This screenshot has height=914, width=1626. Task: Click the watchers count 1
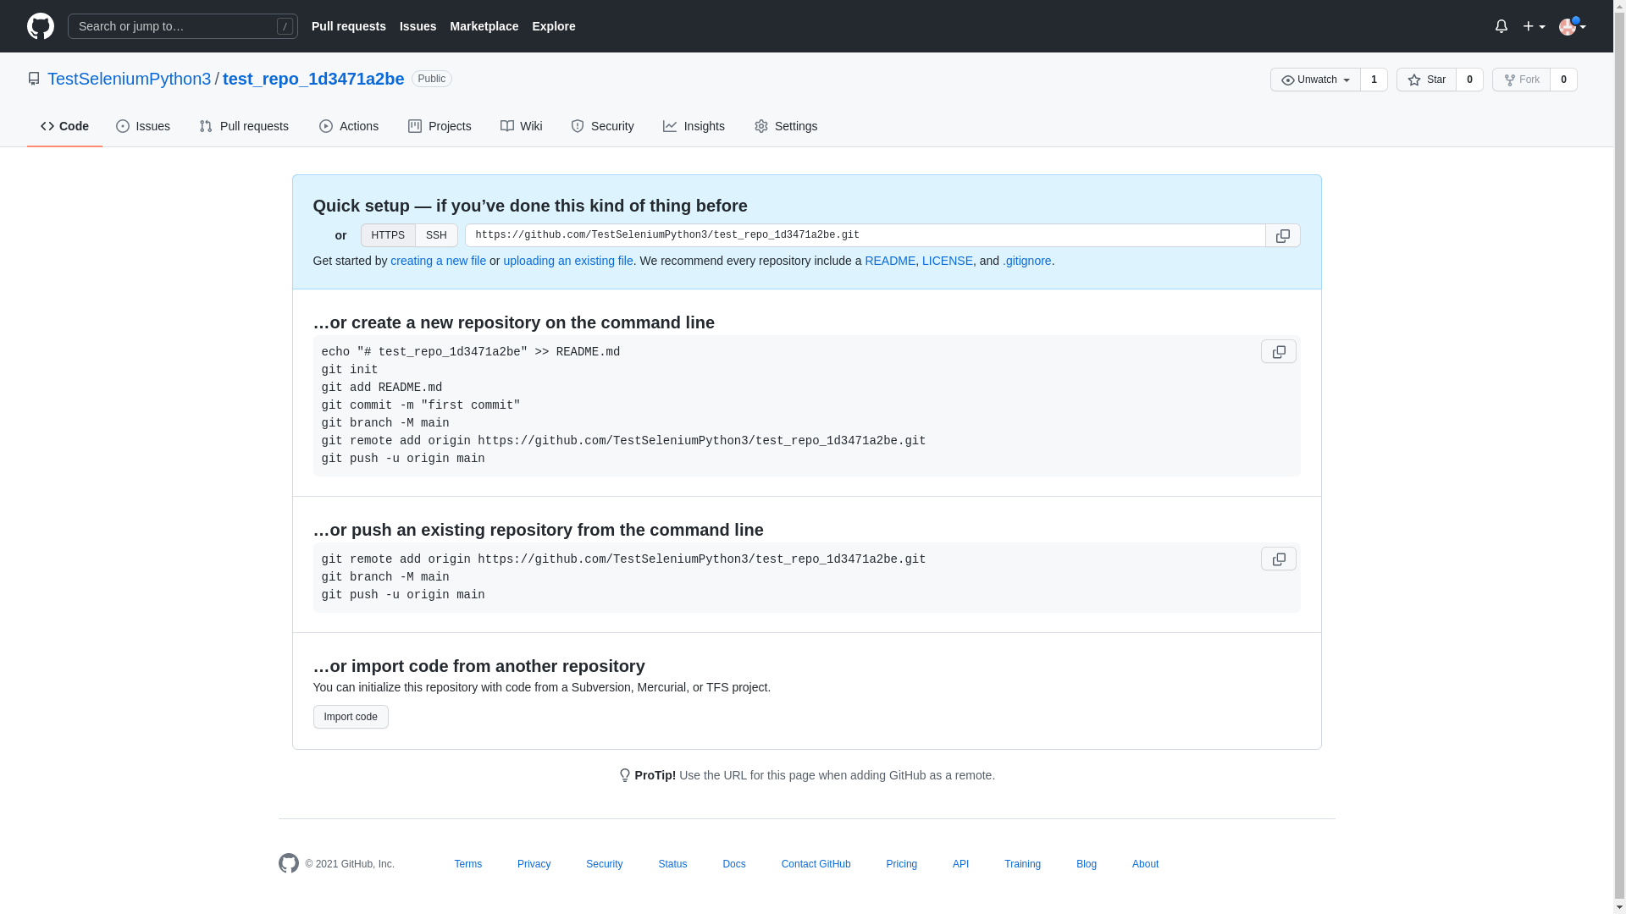pyautogui.click(x=1374, y=80)
